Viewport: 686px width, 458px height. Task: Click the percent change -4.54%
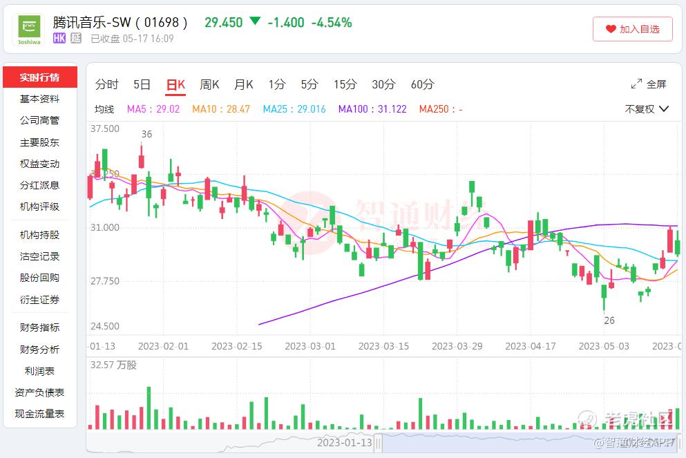click(331, 22)
